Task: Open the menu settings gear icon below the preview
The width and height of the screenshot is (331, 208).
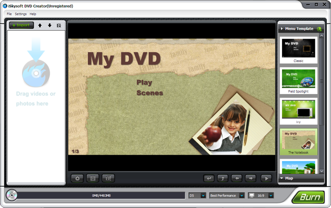Action: point(78,178)
